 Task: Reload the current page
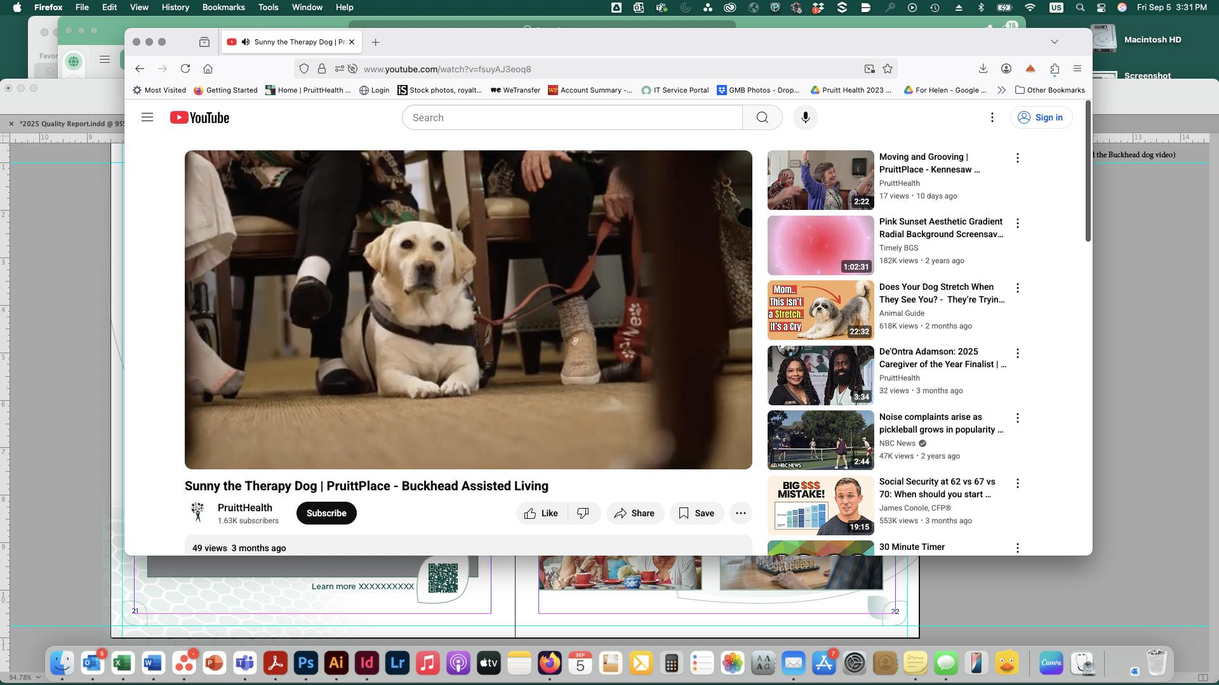point(185,68)
